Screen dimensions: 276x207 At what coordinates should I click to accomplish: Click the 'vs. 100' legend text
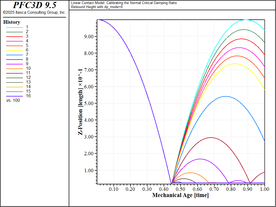click(x=13, y=101)
